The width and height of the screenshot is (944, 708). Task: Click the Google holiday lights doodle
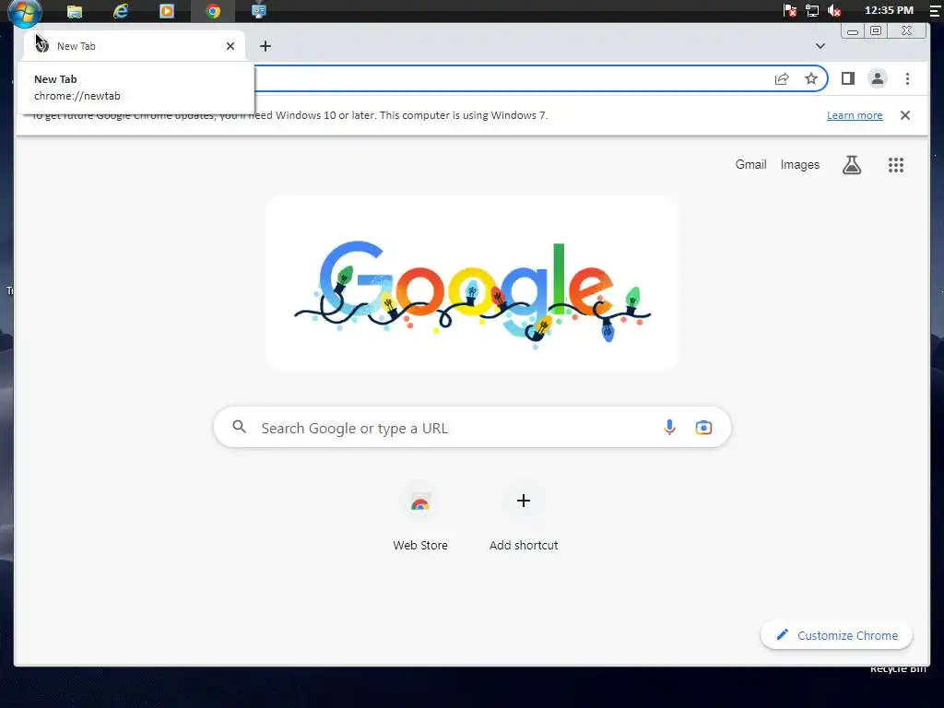[x=472, y=283]
